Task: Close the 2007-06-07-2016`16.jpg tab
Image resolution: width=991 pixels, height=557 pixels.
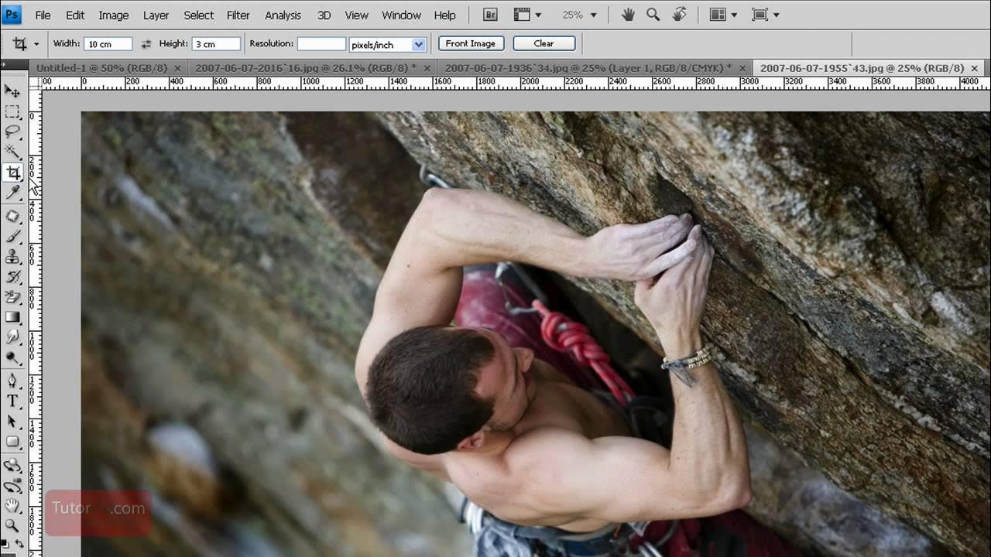Action: pos(427,68)
